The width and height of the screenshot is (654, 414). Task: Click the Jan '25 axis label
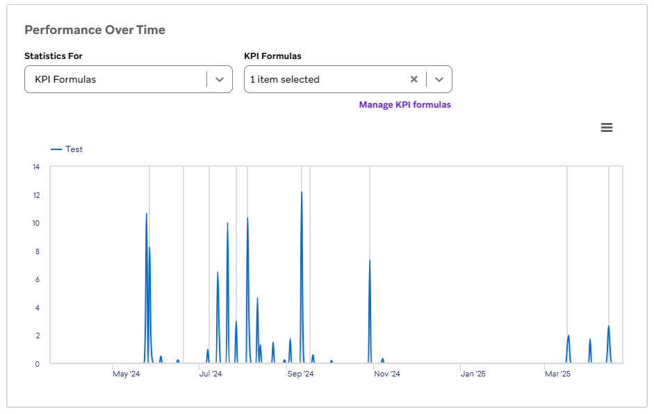click(x=473, y=374)
